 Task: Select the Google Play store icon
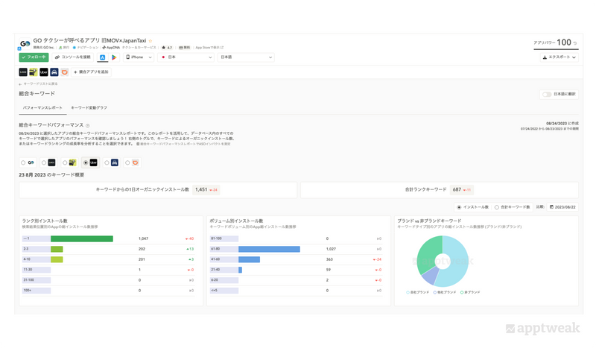pos(114,57)
